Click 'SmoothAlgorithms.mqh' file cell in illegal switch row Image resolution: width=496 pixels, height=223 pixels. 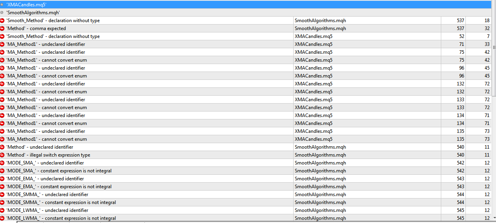(x=320, y=155)
